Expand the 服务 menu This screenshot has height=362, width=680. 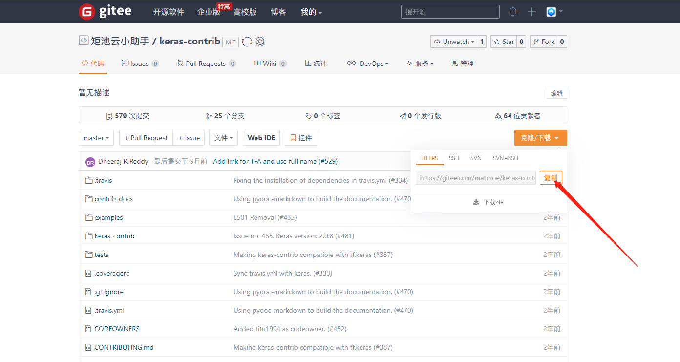tap(420, 64)
